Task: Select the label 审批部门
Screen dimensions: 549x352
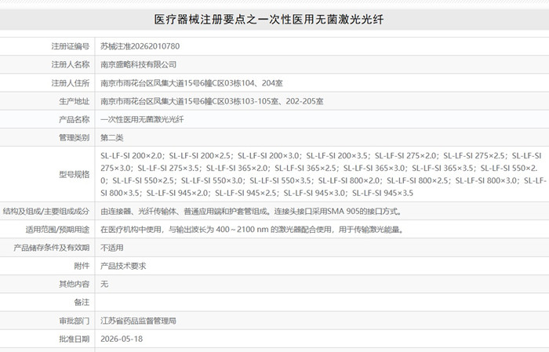Action: tap(75, 321)
